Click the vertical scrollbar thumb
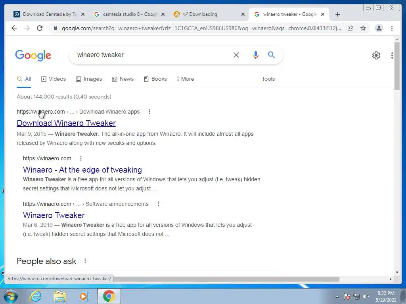This screenshot has width=406, height=304. [x=397, y=66]
